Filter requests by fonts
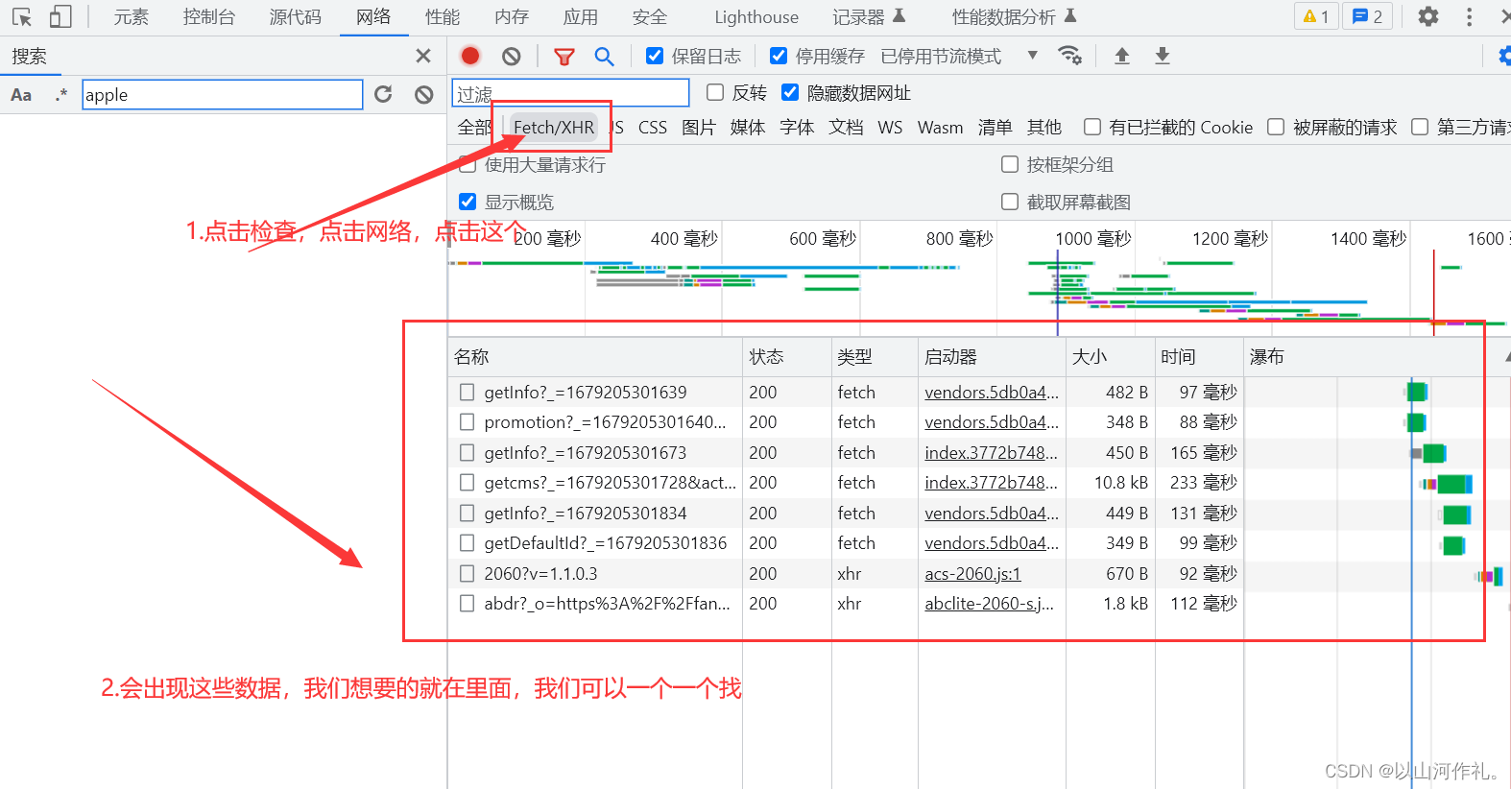The image size is (1511, 789). click(x=797, y=127)
